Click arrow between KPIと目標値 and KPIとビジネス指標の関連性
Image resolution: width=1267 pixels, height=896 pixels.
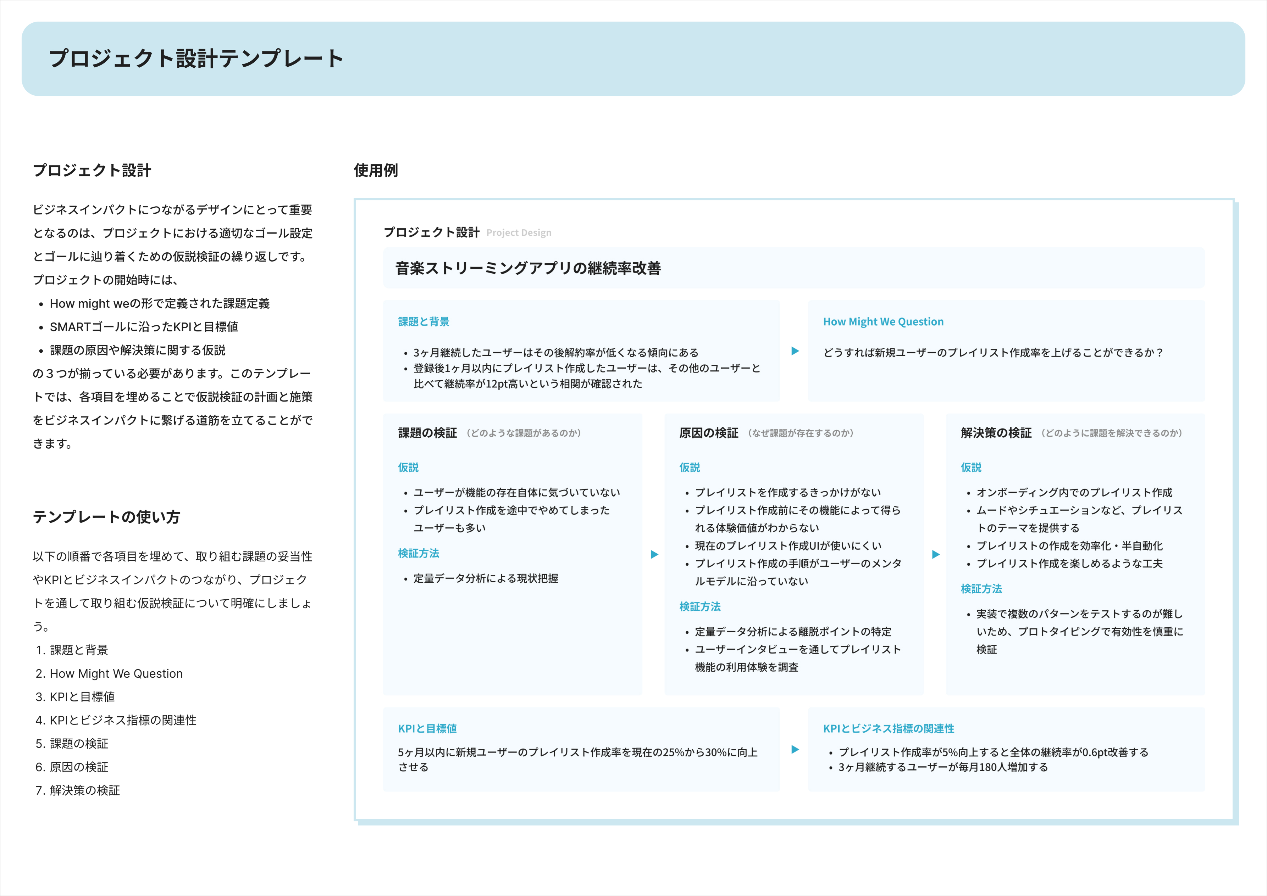pos(795,749)
